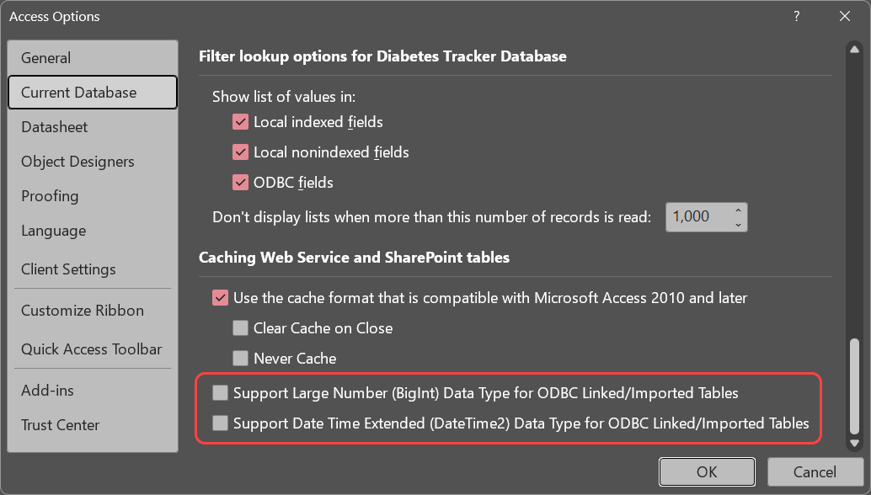Open the General options category

point(46,58)
